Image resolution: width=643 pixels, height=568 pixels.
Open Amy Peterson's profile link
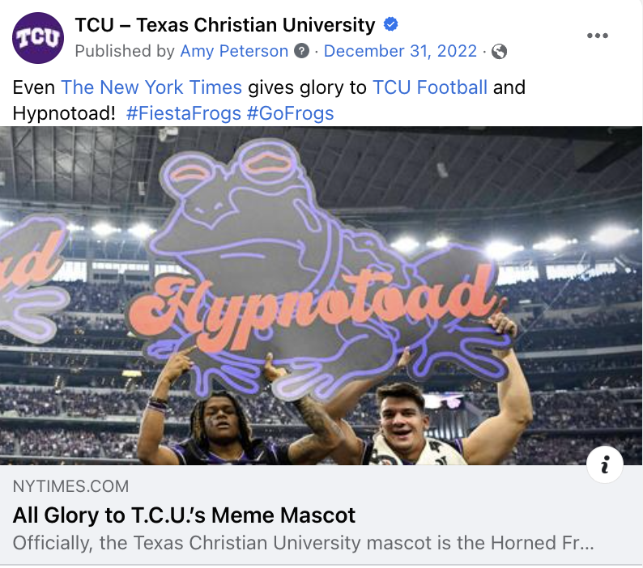coord(234,52)
